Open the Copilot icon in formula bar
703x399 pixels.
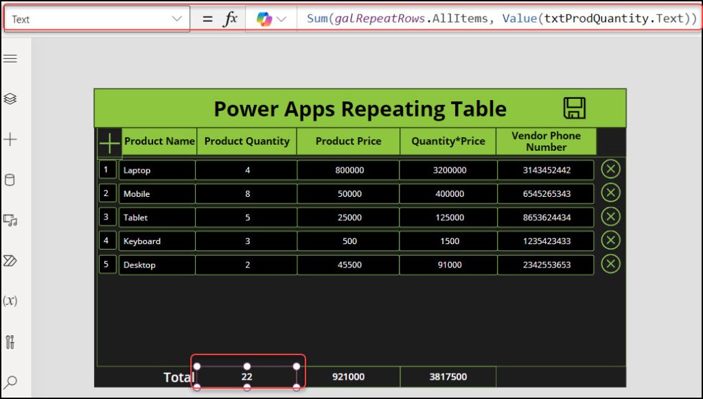(x=264, y=19)
